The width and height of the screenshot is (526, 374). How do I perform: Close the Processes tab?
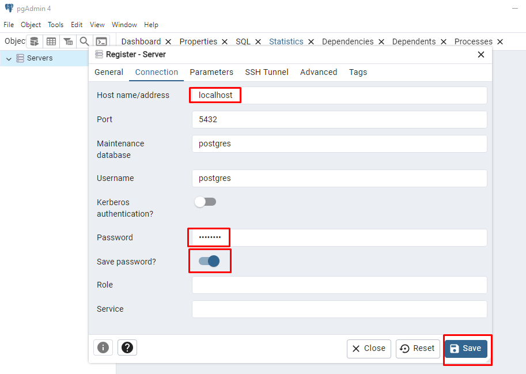tap(500, 41)
